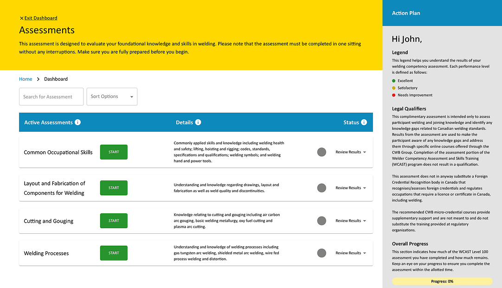
Task: Expand Review Results for Layout and Fabrication
Action: (351, 188)
